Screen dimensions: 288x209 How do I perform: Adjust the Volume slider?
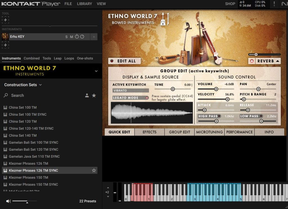pos(216,89)
